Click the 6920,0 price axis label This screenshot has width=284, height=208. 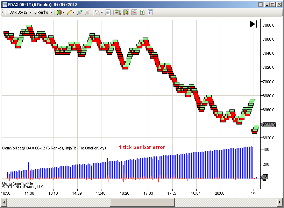click(268, 138)
